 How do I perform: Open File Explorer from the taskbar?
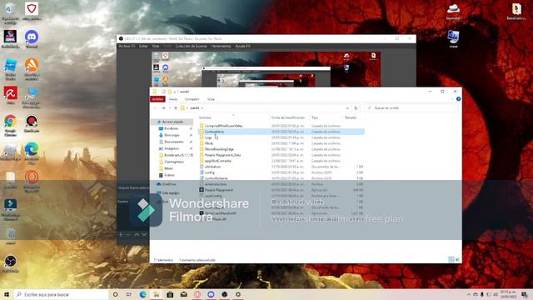click(x=157, y=294)
